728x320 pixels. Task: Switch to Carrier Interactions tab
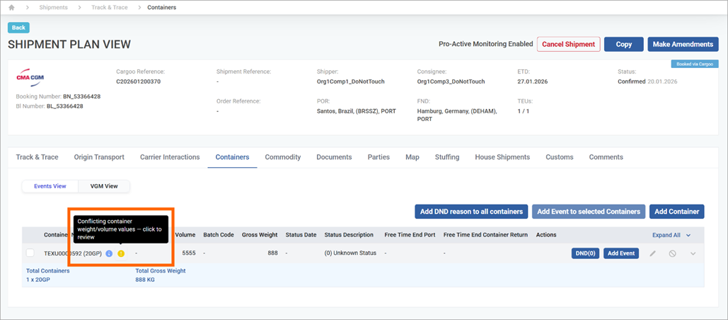point(170,157)
